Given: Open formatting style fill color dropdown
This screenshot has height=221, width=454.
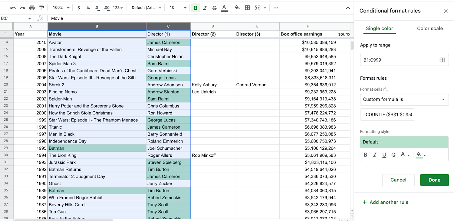Looking at the screenshot, I should point(421,155).
